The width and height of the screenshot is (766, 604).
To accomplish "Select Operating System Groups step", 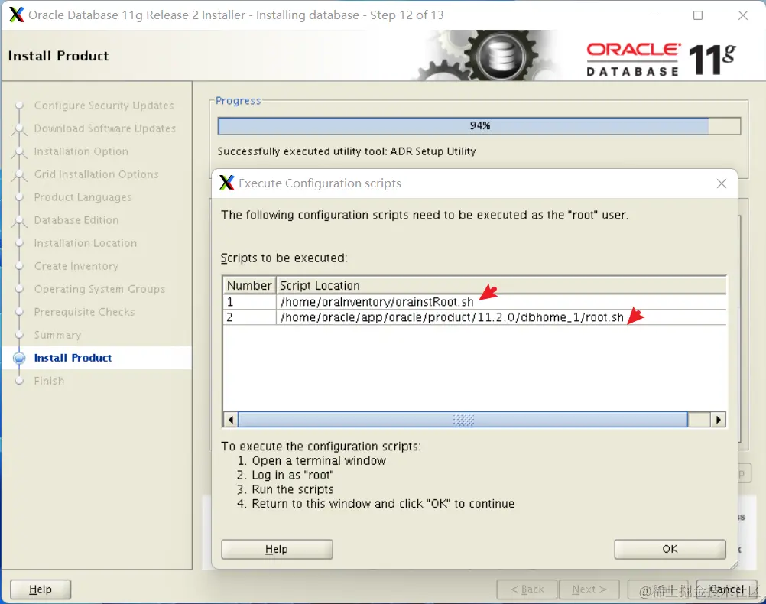I will click(99, 289).
